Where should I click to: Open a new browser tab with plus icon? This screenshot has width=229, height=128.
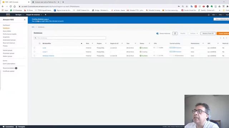[63, 2]
